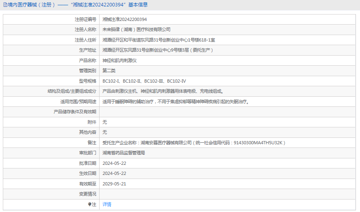Click the 附件 label

pos(92,122)
